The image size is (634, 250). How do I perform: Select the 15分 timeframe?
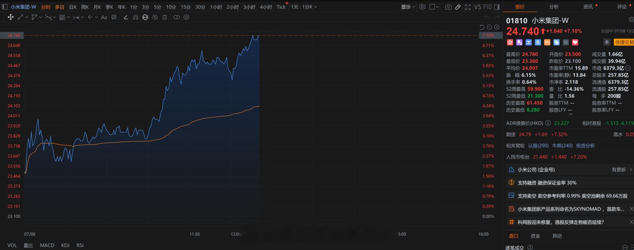tap(186, 7)
